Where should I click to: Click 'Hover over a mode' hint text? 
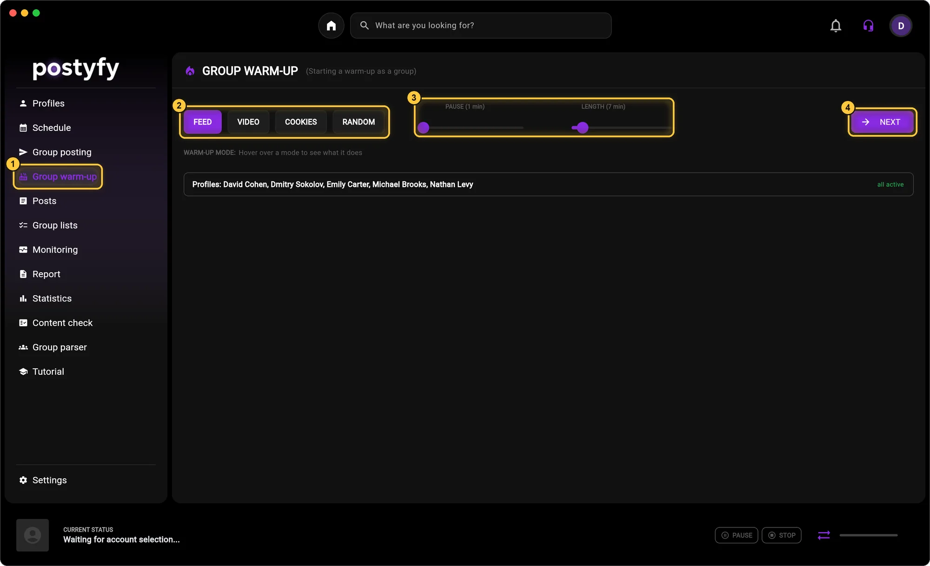click(300, 152)
